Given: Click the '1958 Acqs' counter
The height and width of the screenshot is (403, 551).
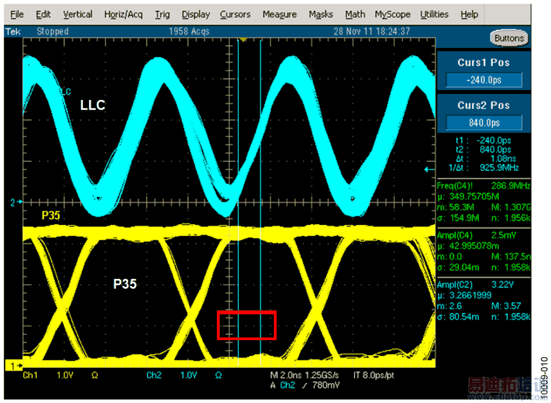Looking at the screenshot, I should click(x=189, y=32).
